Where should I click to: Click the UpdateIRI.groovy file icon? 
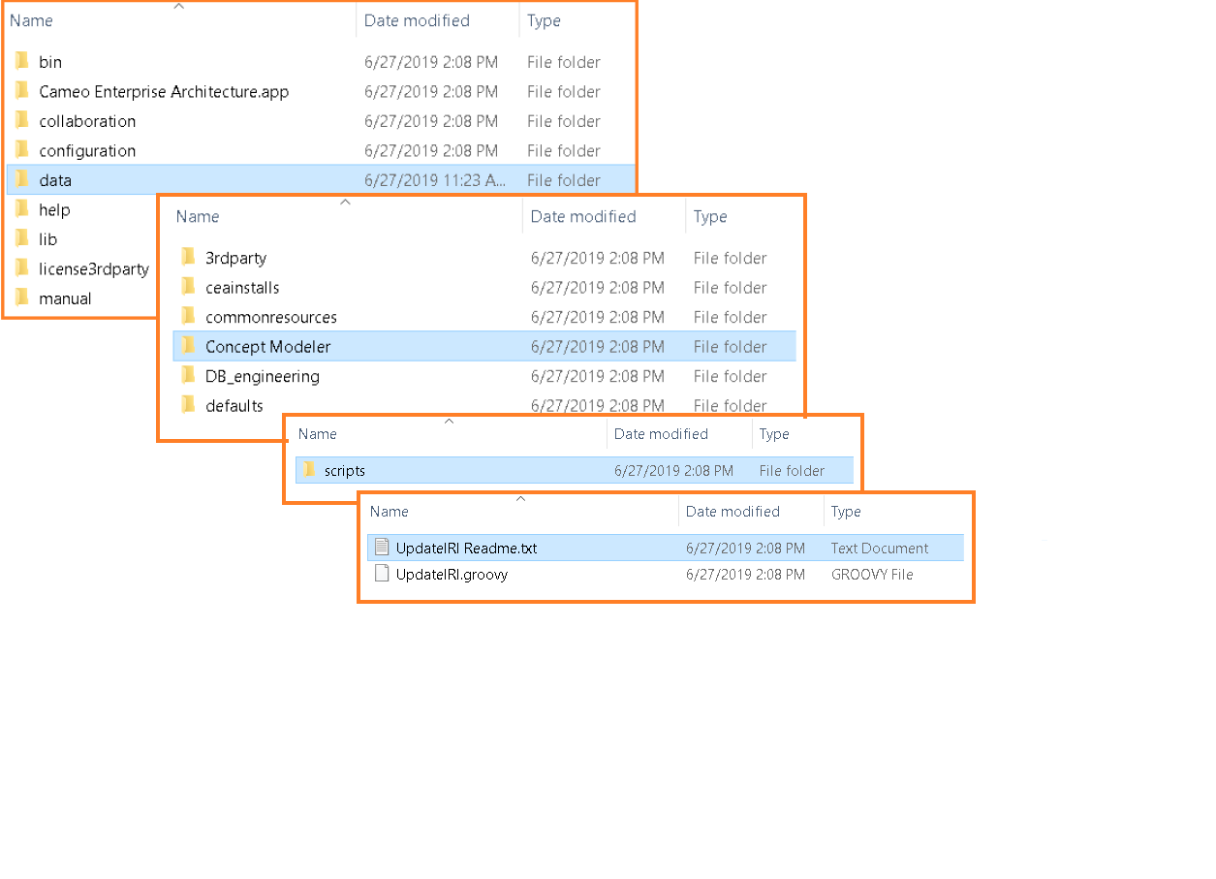pos(382,574)
